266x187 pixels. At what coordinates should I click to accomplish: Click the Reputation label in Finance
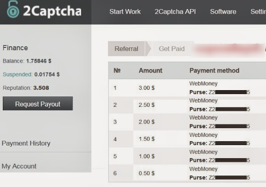point(17,88)
